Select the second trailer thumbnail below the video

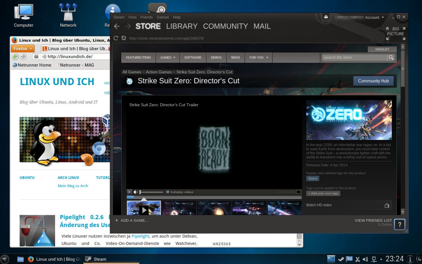pyautogui.click(x=179, y=208)
